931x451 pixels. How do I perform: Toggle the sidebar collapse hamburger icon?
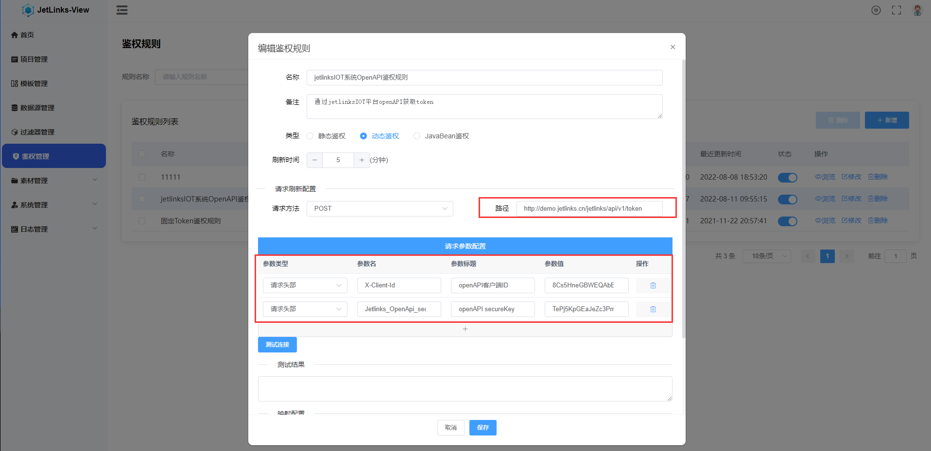point(122,10)
